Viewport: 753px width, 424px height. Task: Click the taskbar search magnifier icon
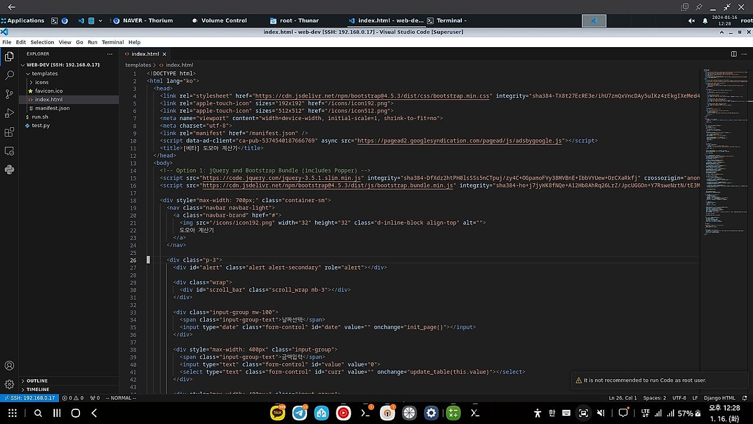point(38,413)
